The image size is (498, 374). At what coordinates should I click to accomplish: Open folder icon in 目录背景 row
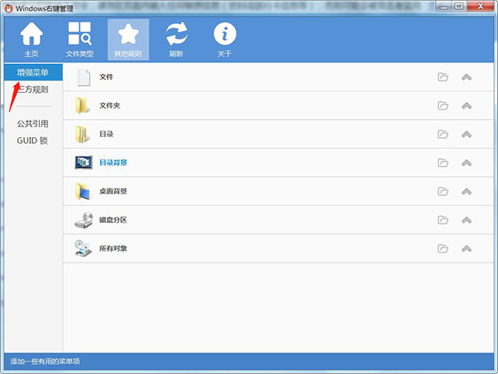point(442,163)
